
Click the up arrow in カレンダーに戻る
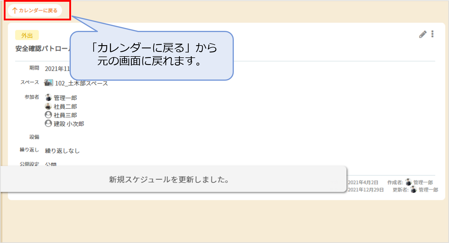15,10
